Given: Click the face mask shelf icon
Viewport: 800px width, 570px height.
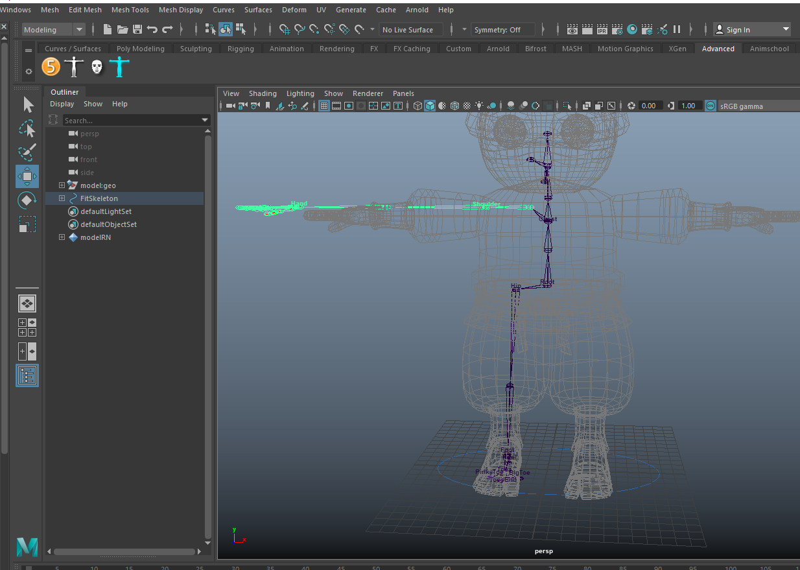Looking at the screenshot, I should [97, 66].
